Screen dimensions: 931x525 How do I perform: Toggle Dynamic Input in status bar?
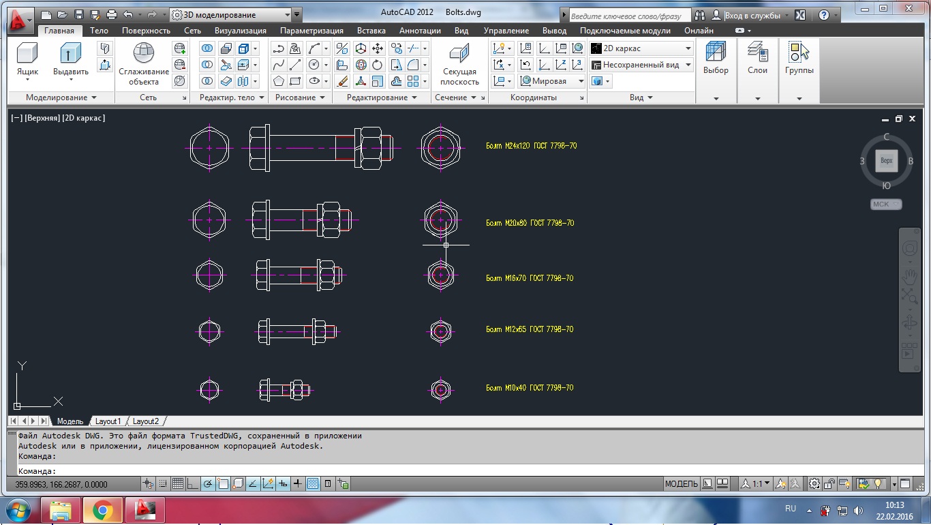click(283, 484)
